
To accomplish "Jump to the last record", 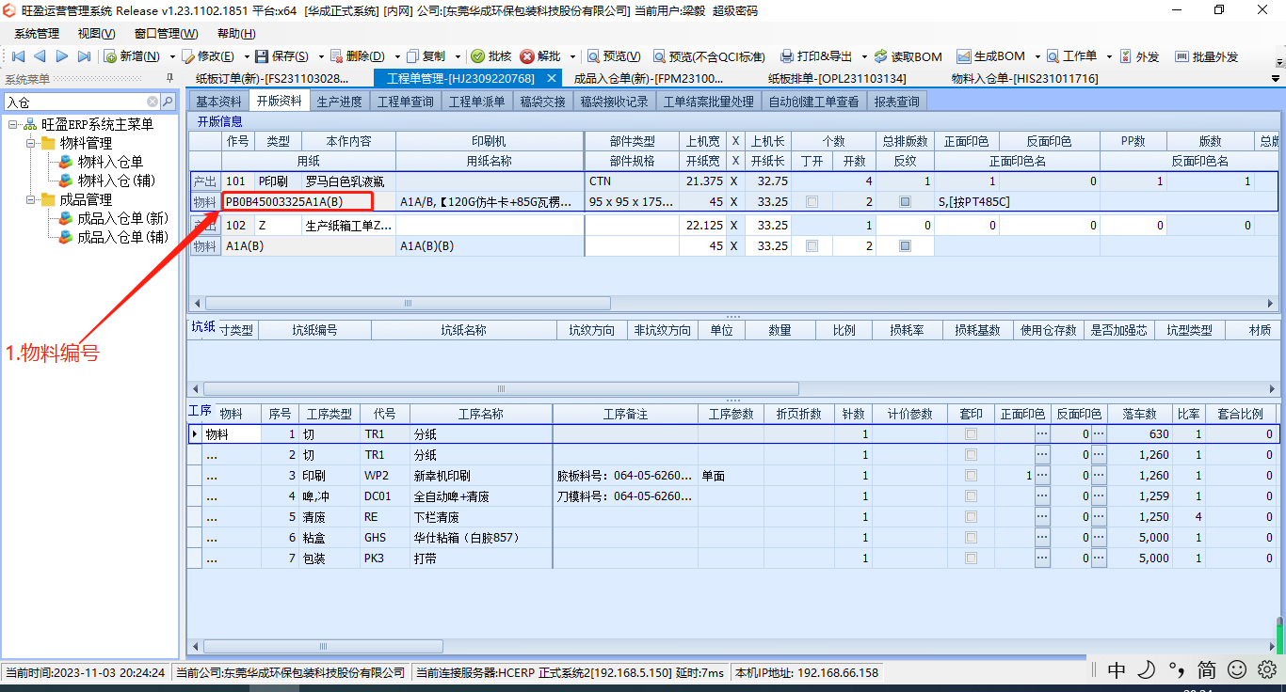I will pos(84,56).
